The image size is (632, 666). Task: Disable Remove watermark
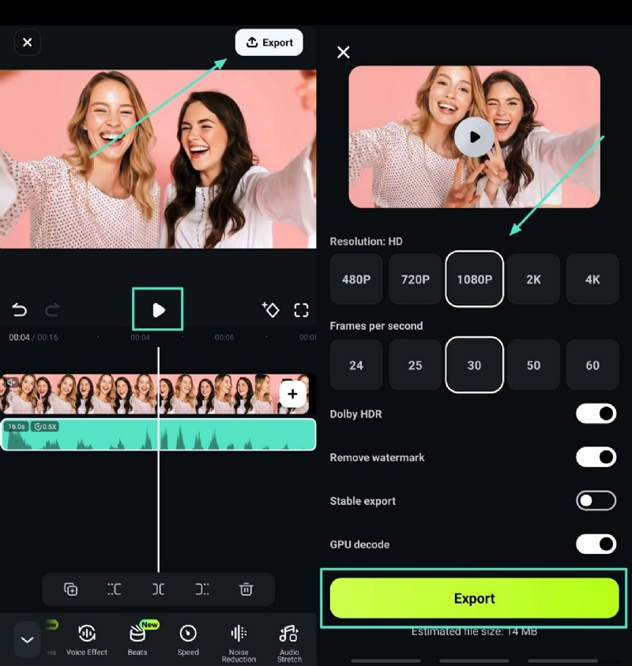click(595, 457)
